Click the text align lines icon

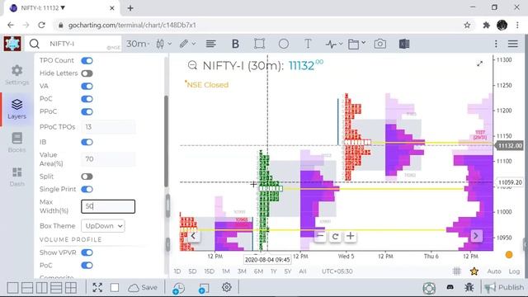click(x=211, y=44)
